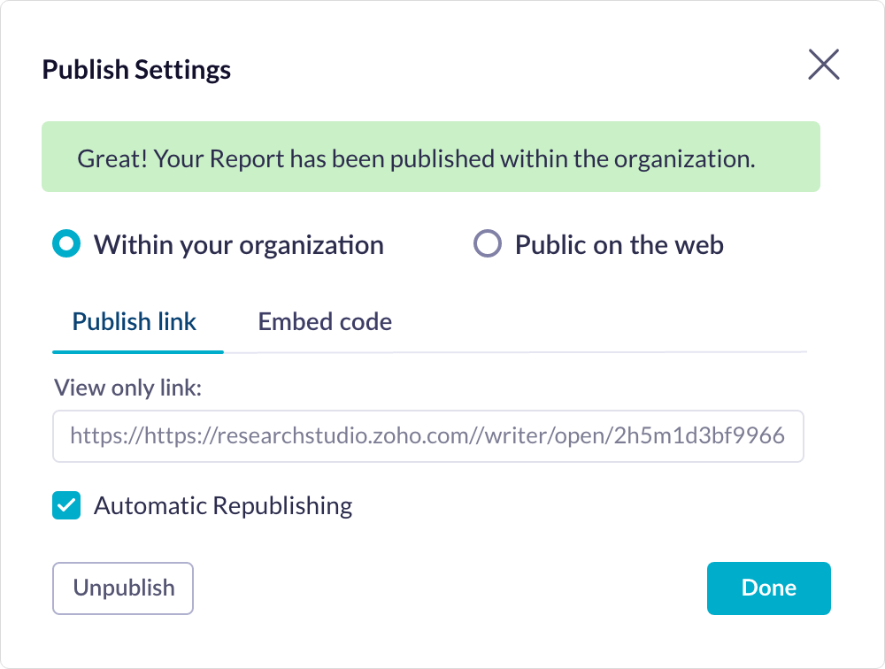The image size is (885, 669).
Task: Click the 'View only link:' label
Action: pos(128,387)
